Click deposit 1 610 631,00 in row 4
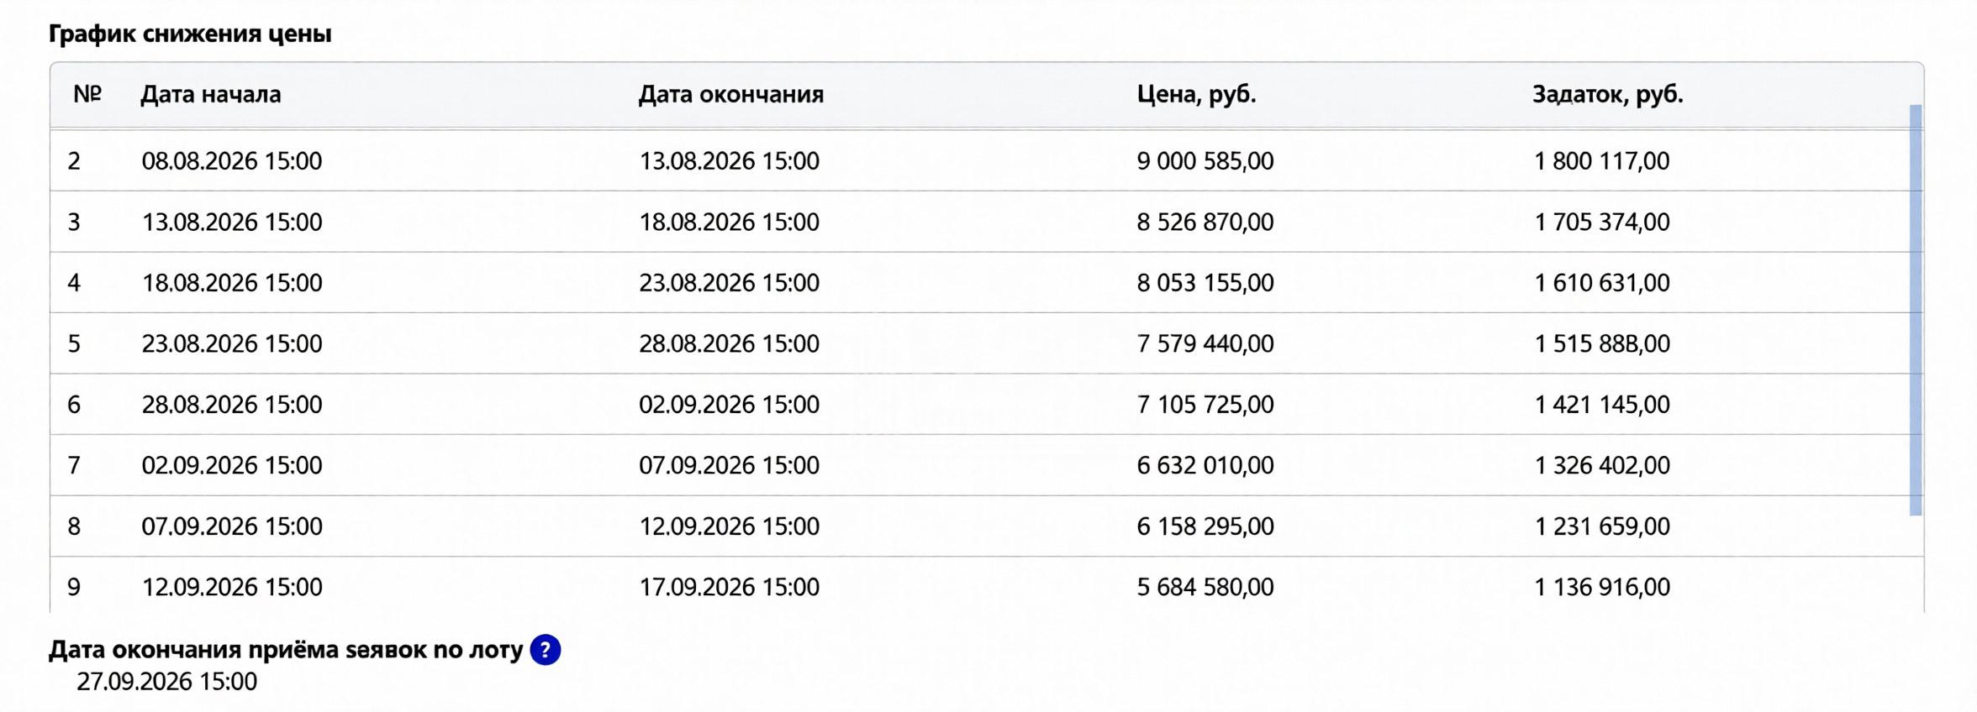Viewport: 1977px width, 712px height. (x=1602, y=283)
